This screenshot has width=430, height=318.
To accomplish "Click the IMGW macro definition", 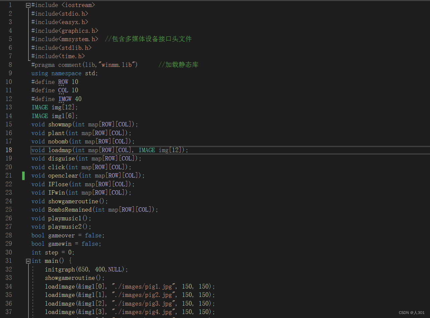I will coord(57,99).
